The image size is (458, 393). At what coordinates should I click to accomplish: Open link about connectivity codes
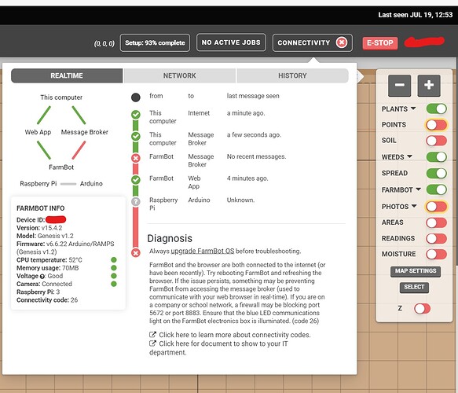click(x=235, y=335)
